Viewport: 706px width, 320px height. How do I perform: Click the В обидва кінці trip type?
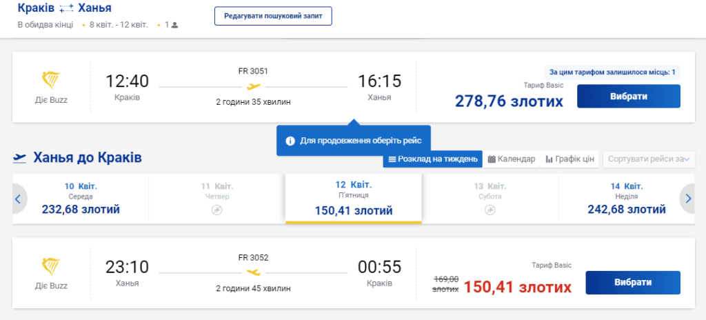(46, 25)
